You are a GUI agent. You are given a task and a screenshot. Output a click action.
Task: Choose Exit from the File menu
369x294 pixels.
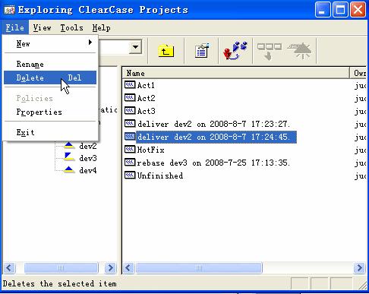tap(50, 132)
